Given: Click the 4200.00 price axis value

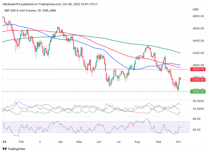Looking at the screenshot, I should [x=198, y=53].
